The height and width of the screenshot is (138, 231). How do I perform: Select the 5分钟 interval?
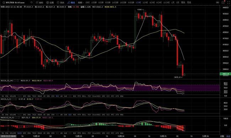[108, 2]
